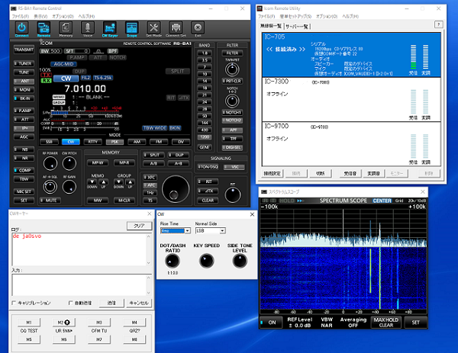This screenshot has height=353, width=458.
Task: Toggle the COMP button
Action: (x=24, y=170)
